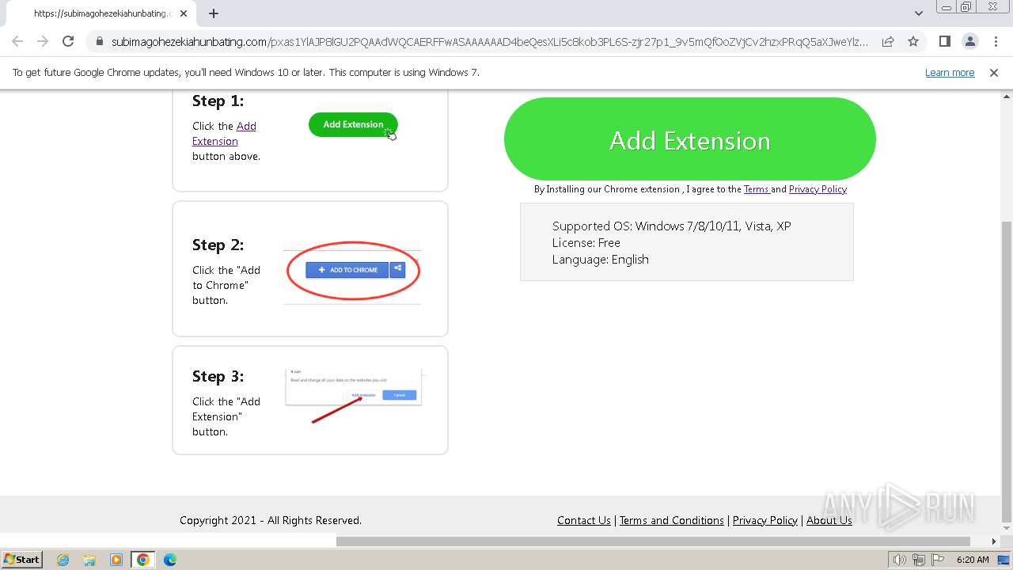Click the large green Add Extension button

pos(690,139)
